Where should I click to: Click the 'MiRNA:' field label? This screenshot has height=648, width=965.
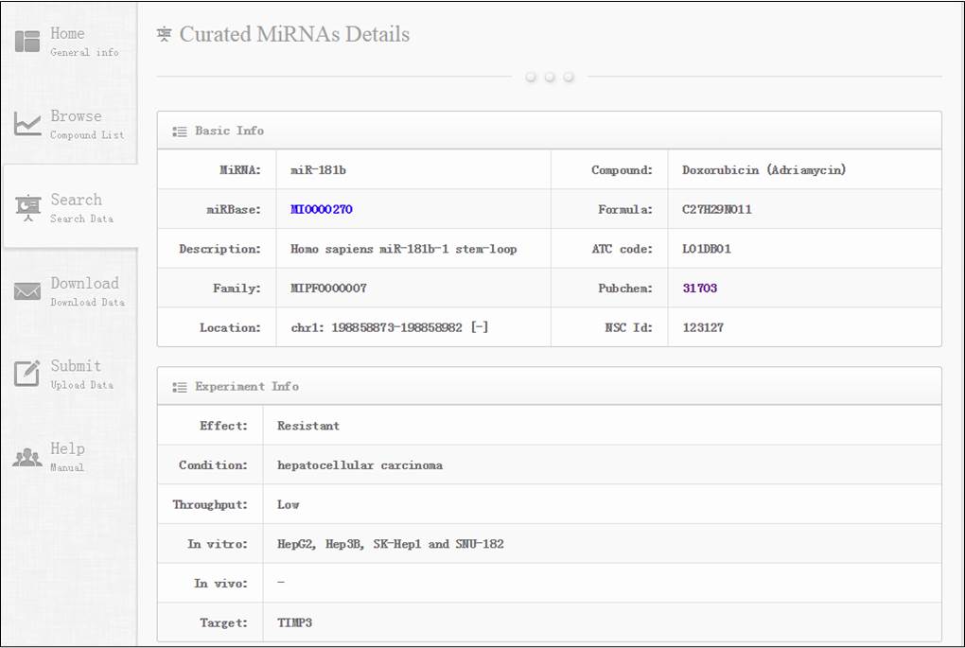pos(240,170)
